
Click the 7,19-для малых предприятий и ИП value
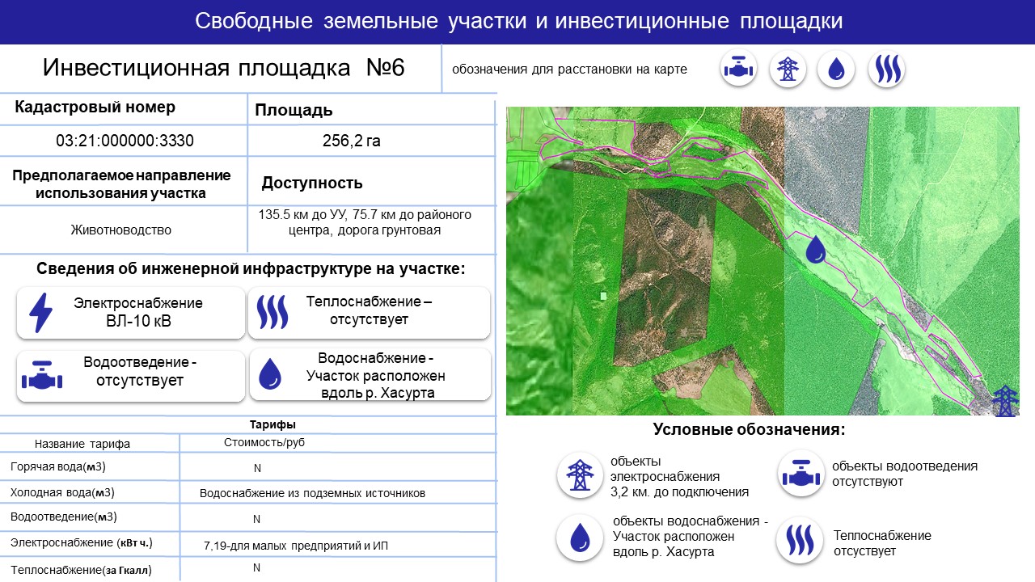[296, 546]
